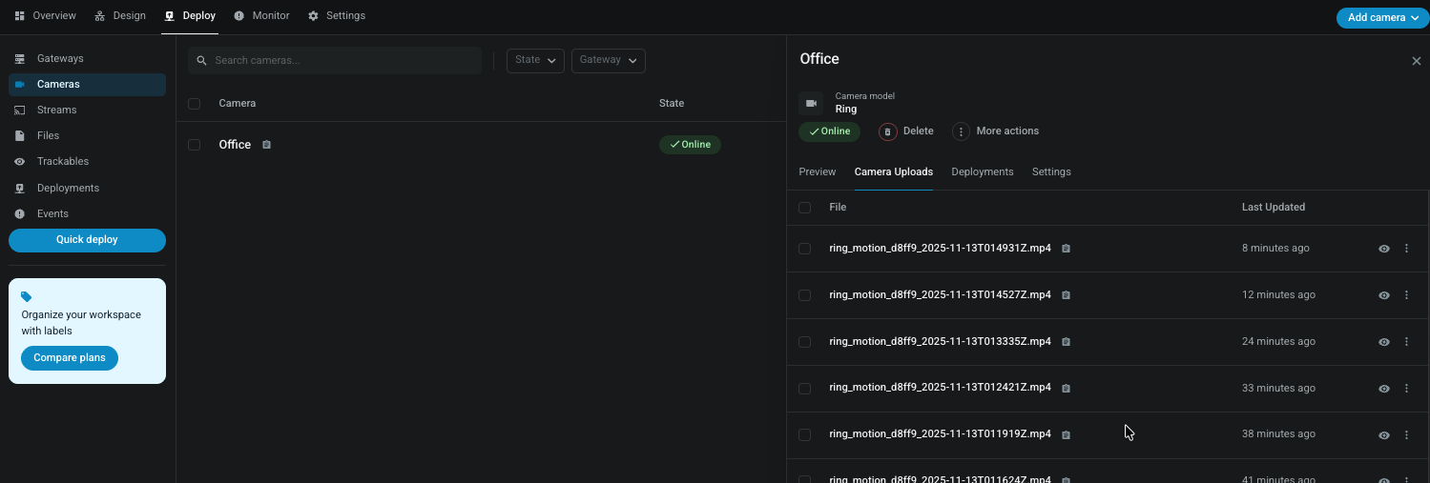Select Cameras in the sidebar

87,84
